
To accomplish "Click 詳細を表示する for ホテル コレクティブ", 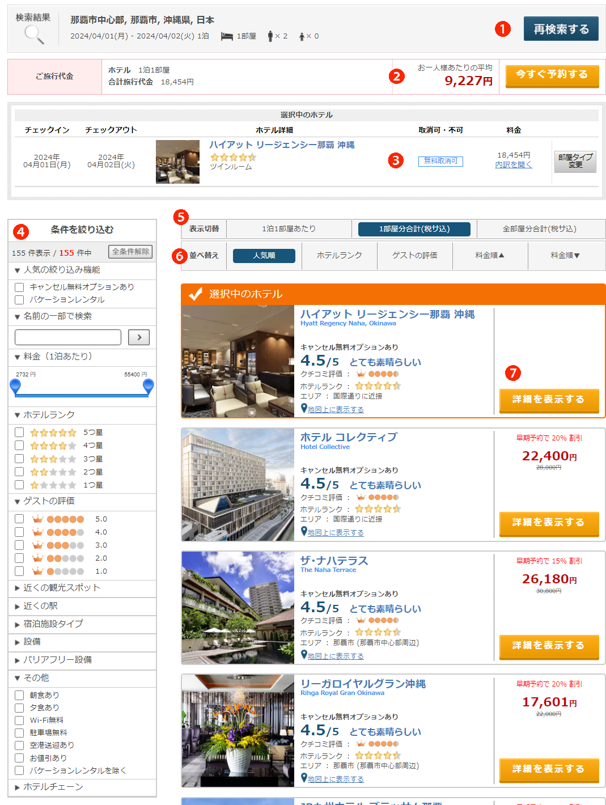I will point(549,523).
